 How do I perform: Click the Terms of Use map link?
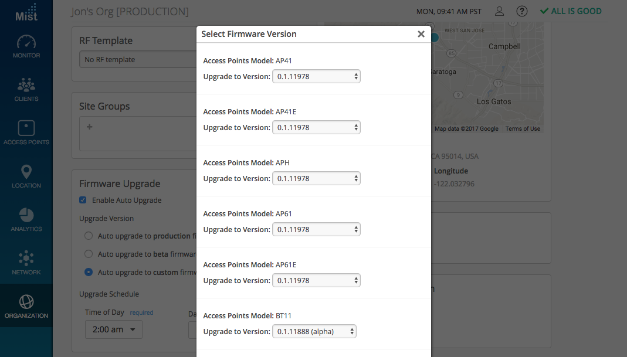[523, 129]
